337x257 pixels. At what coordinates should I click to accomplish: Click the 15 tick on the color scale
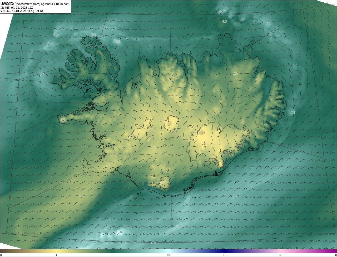point(225,255)
